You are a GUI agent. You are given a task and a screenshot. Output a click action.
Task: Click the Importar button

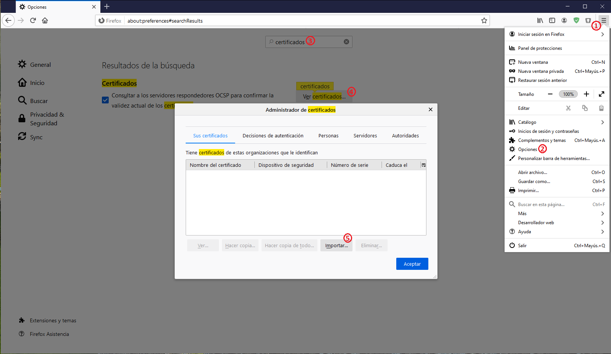pos(336,245)
